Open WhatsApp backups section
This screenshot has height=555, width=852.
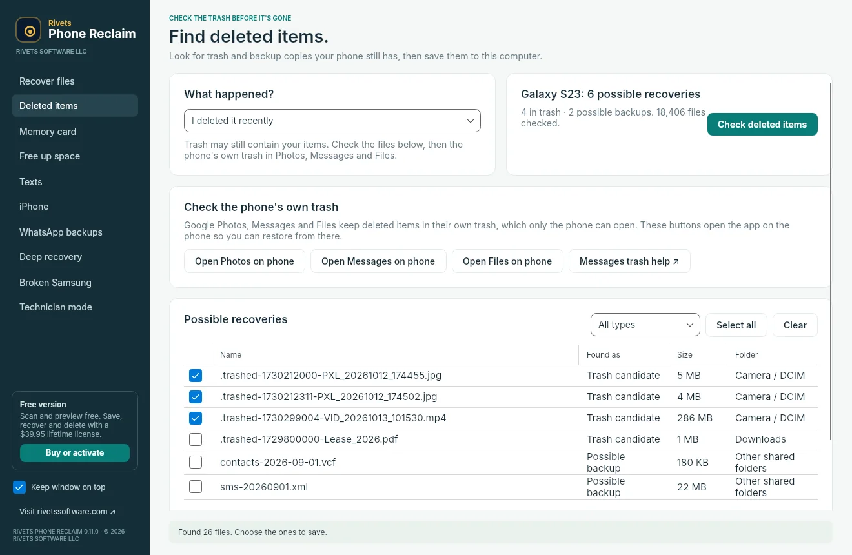coord(75,232)
